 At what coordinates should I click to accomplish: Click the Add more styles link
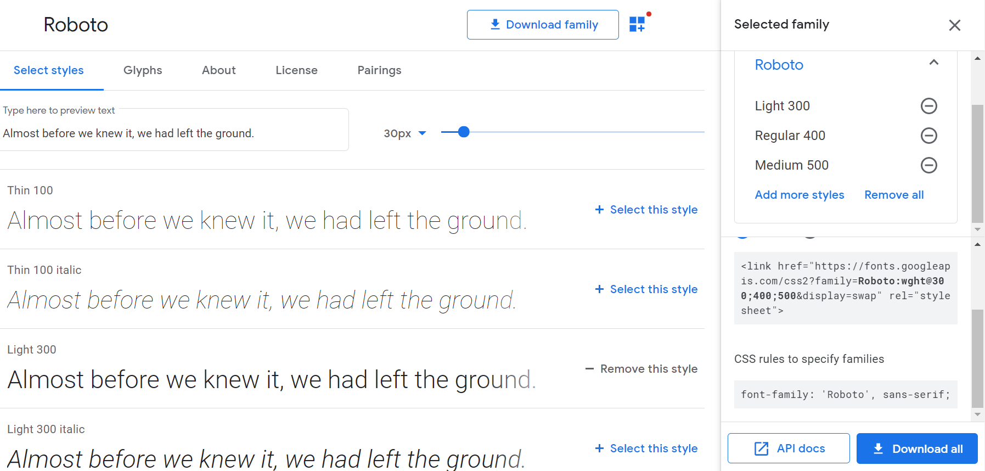click(x=800, y=194)
